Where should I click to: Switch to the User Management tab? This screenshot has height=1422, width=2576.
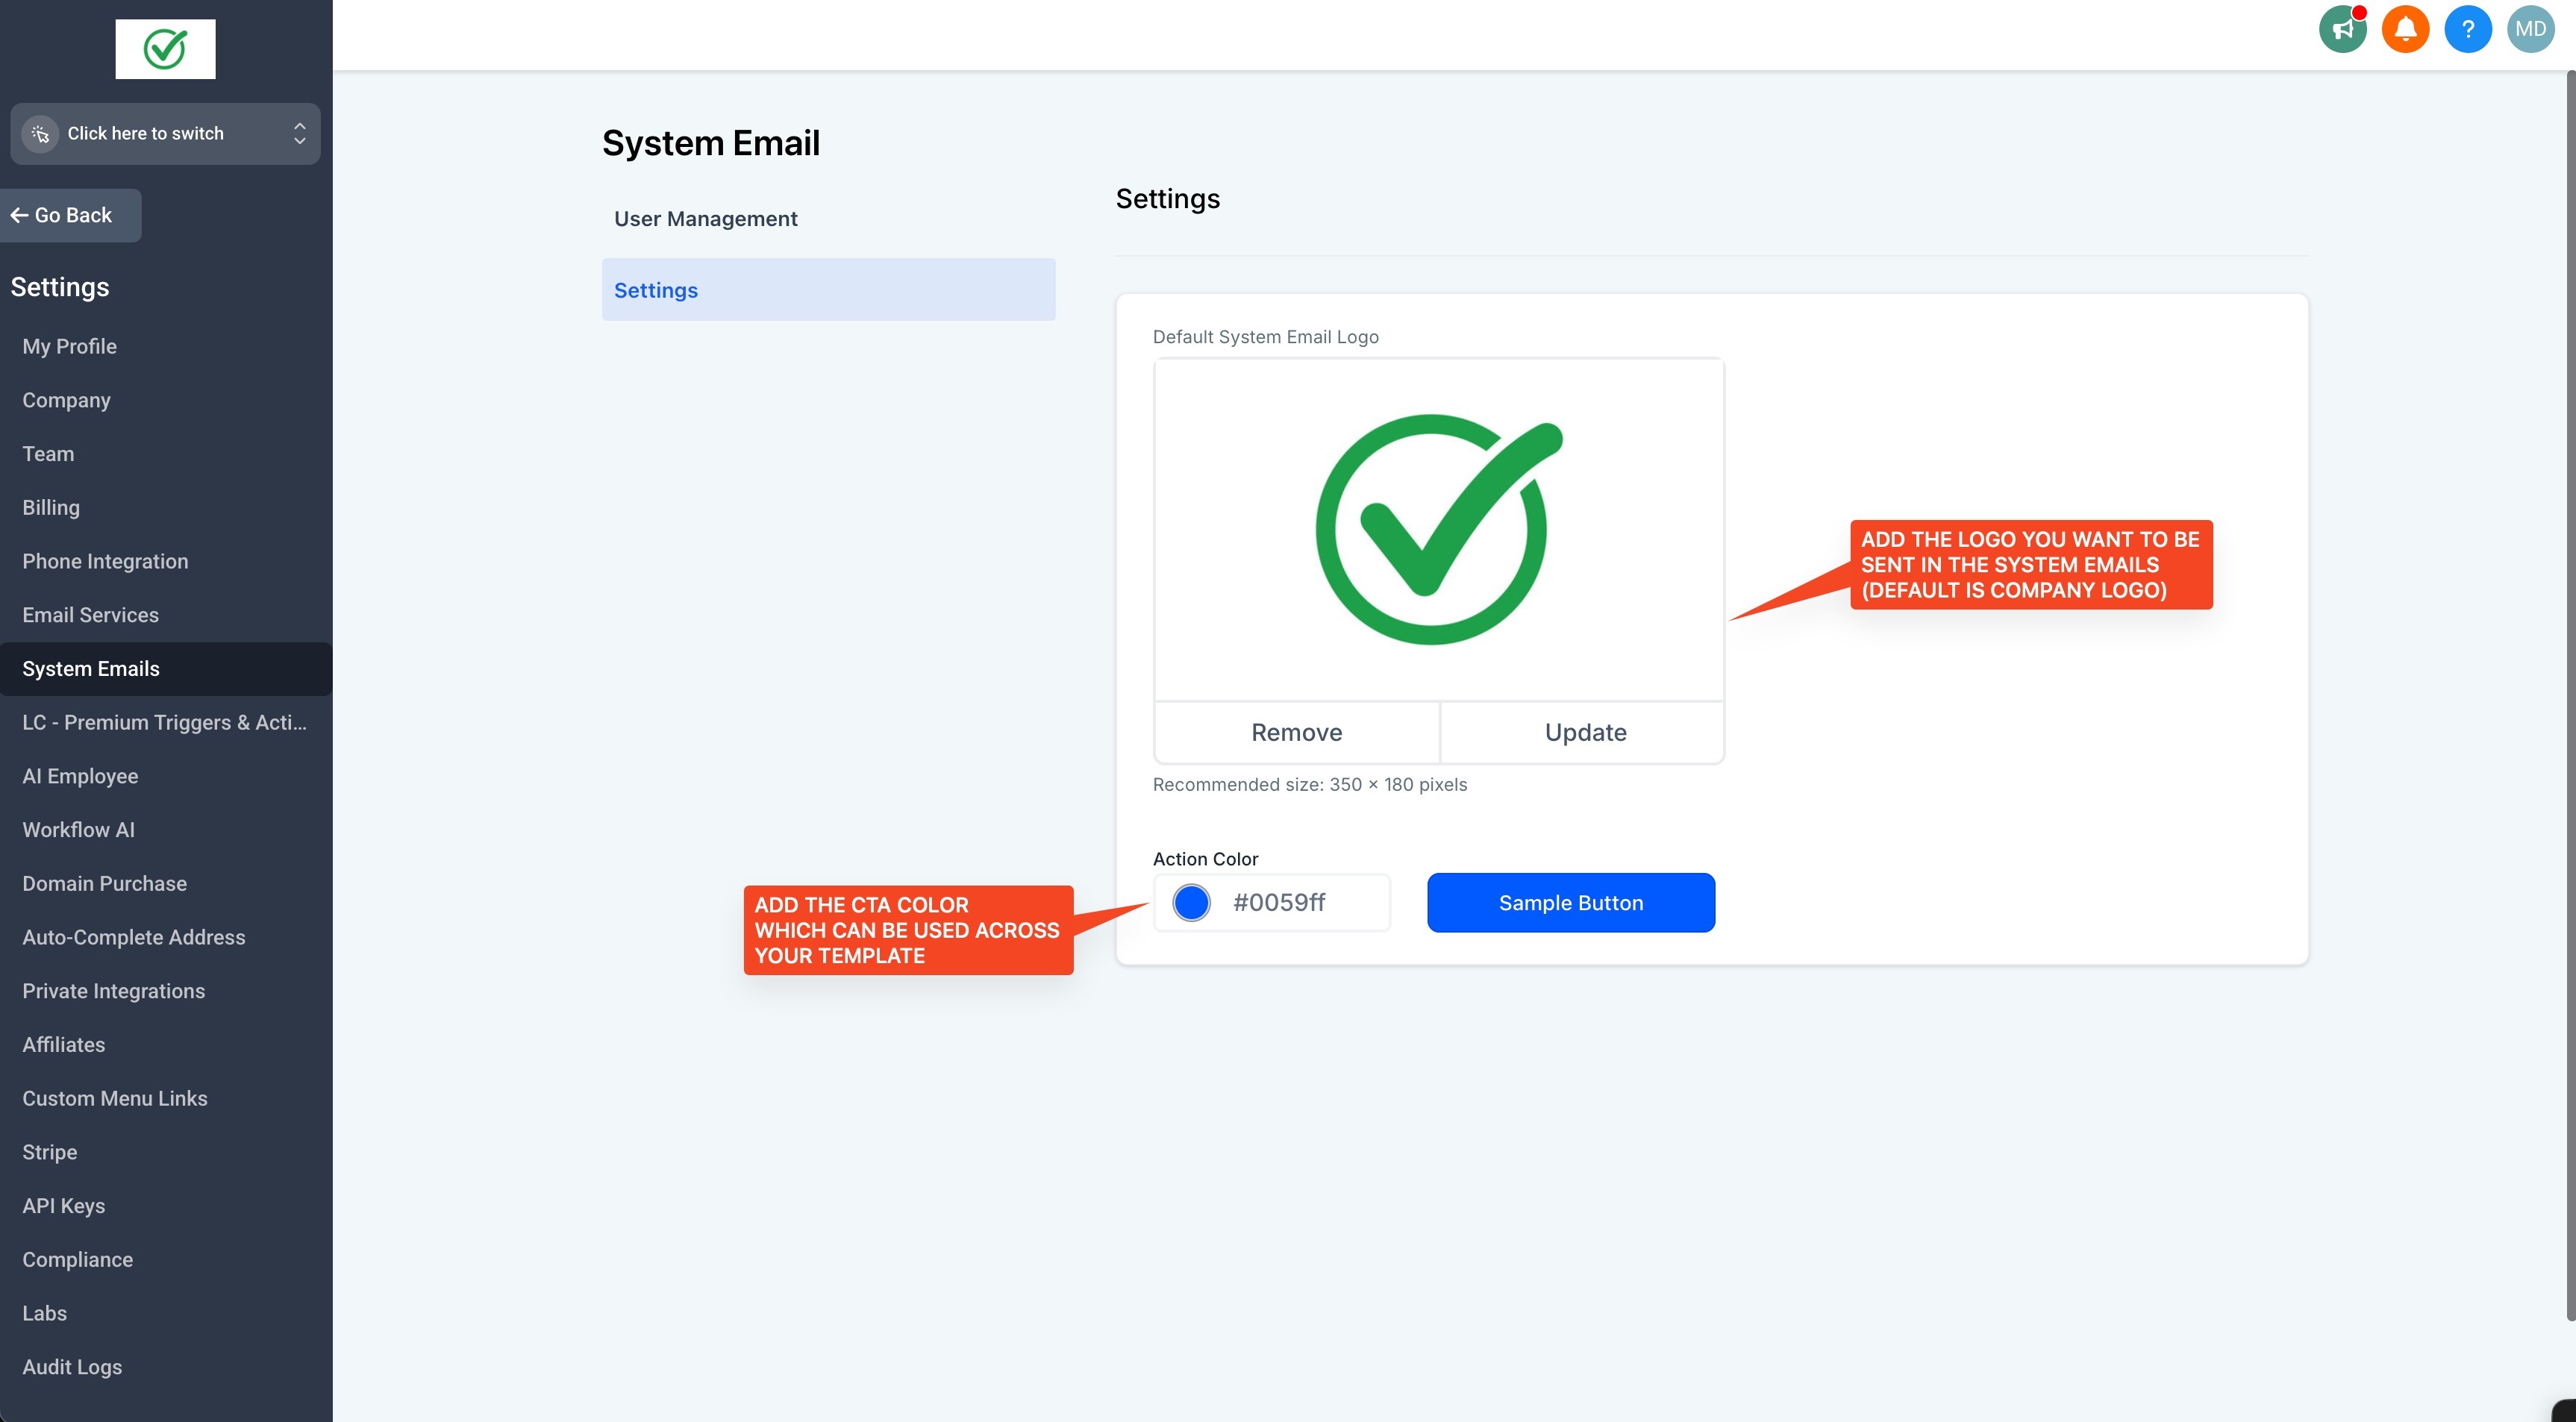click(x=705, y=219)
